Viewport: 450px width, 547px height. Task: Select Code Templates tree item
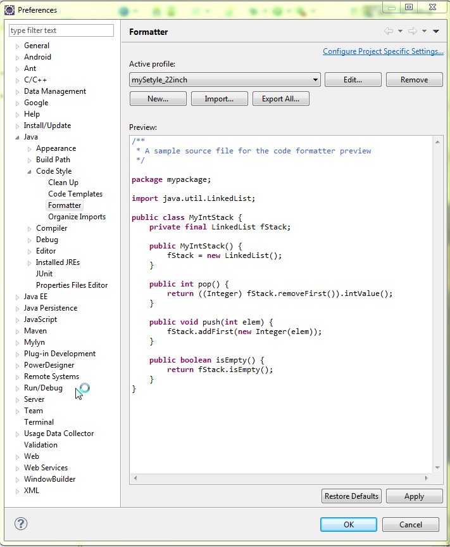75,194
